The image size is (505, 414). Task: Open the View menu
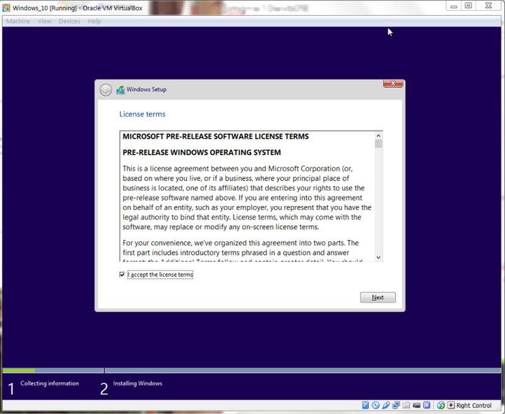coord(44,21)
